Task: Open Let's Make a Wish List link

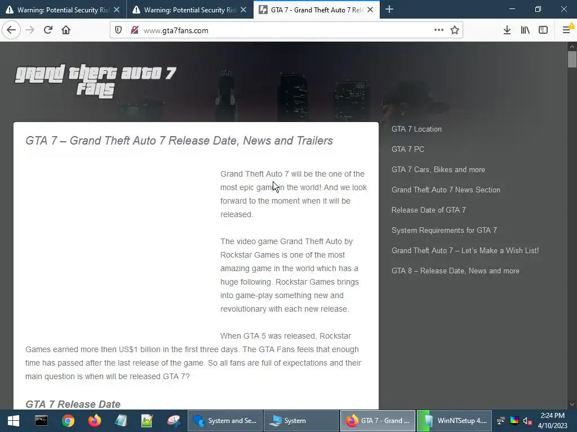Action: click(x=465, y=250)
